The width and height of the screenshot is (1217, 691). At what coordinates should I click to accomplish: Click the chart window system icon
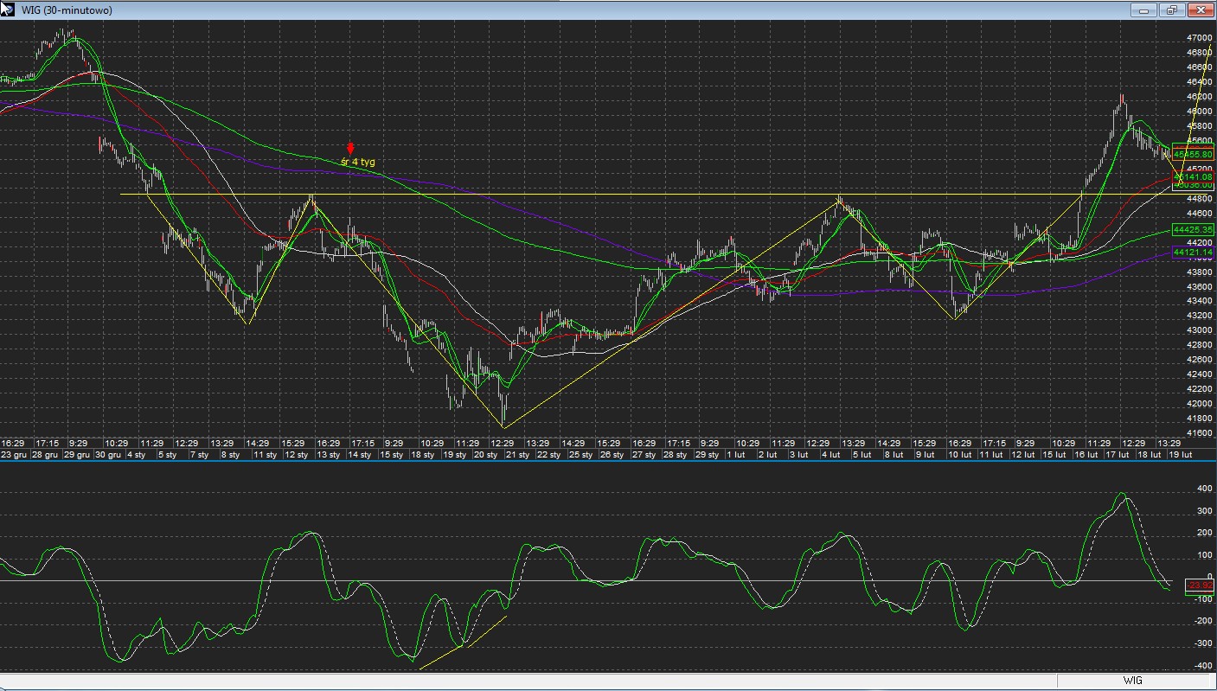tap(7, 10)
